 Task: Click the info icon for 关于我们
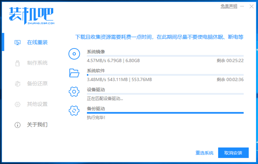point(17,125)
